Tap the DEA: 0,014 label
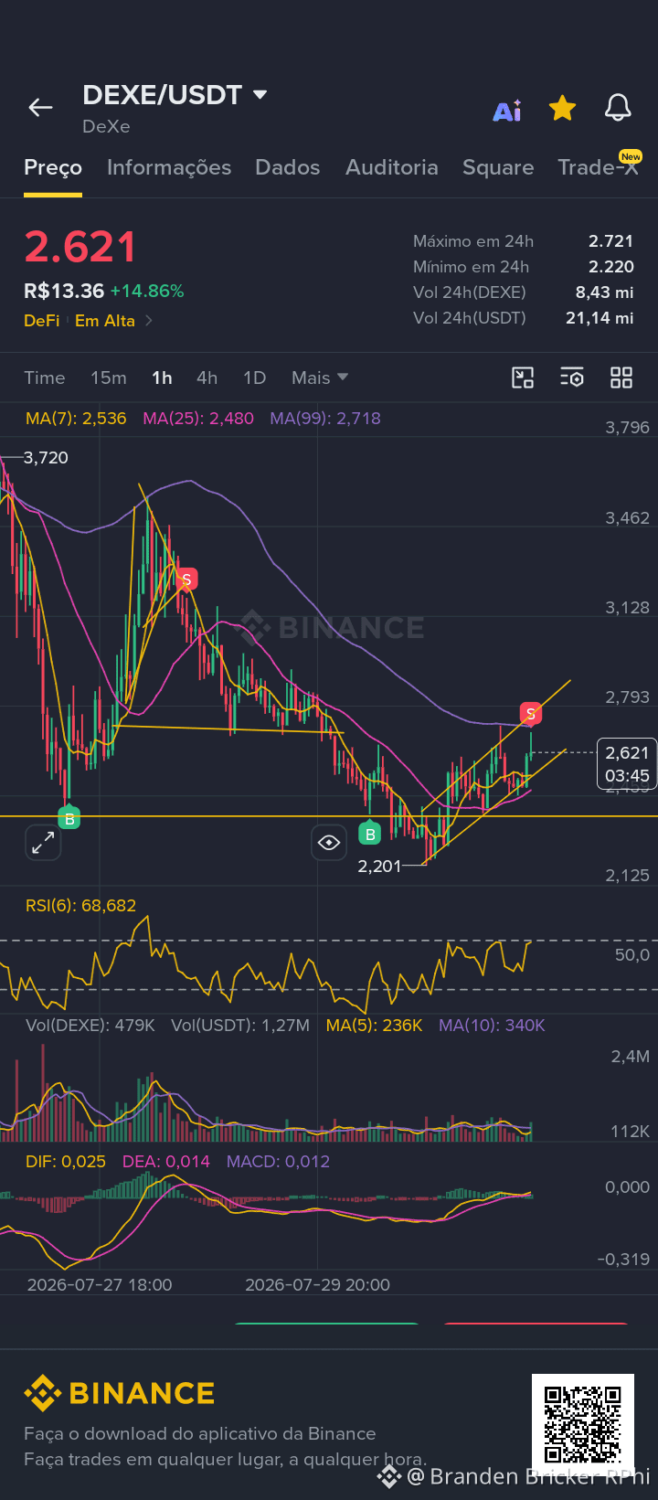This screenshot has height=1500, width=658. tap(166, 1162)
